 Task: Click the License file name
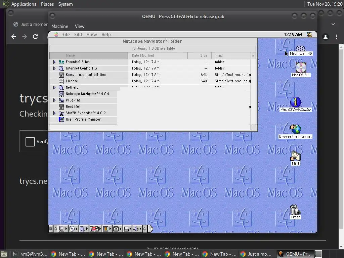click(72, 81)
